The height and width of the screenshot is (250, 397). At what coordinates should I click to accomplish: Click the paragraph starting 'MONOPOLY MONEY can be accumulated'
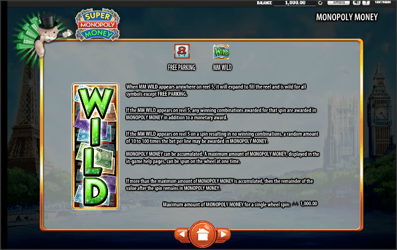(x=223, y=158)
